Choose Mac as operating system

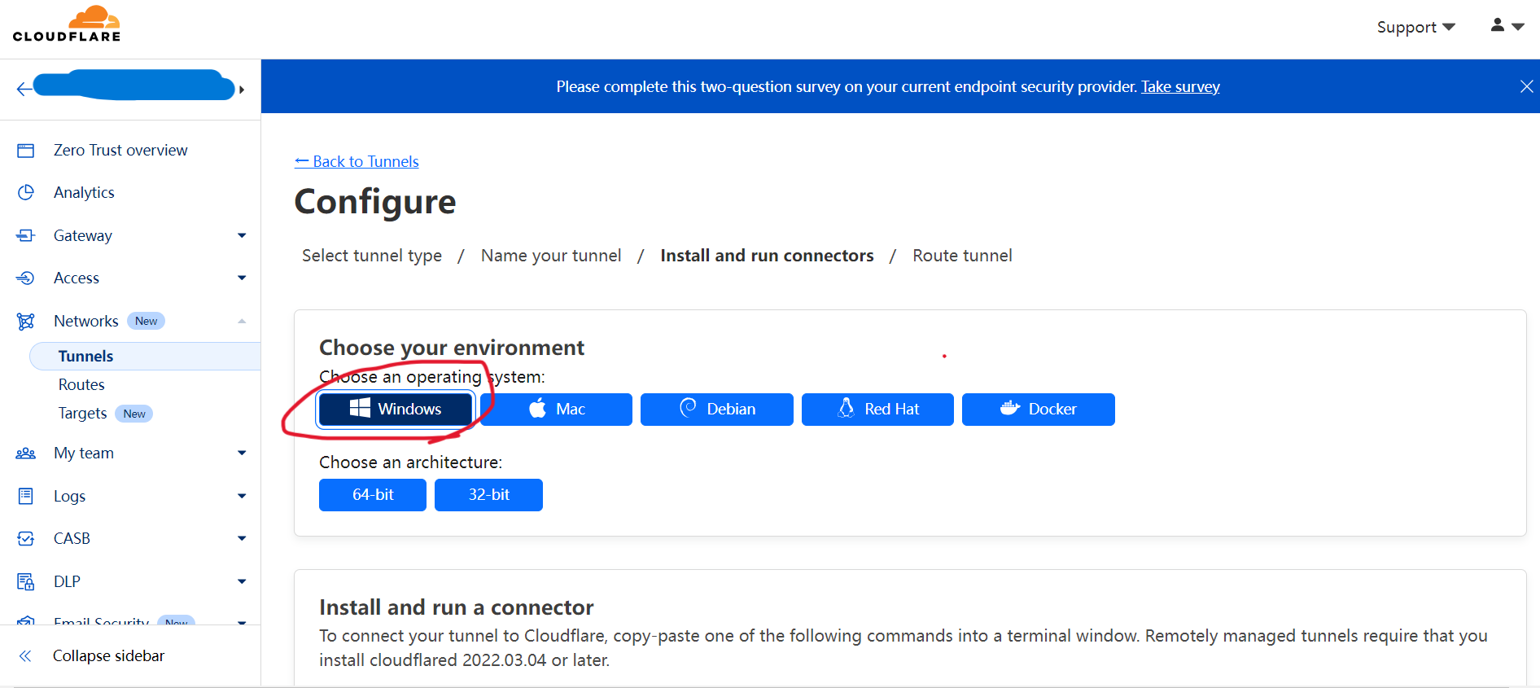557,410
